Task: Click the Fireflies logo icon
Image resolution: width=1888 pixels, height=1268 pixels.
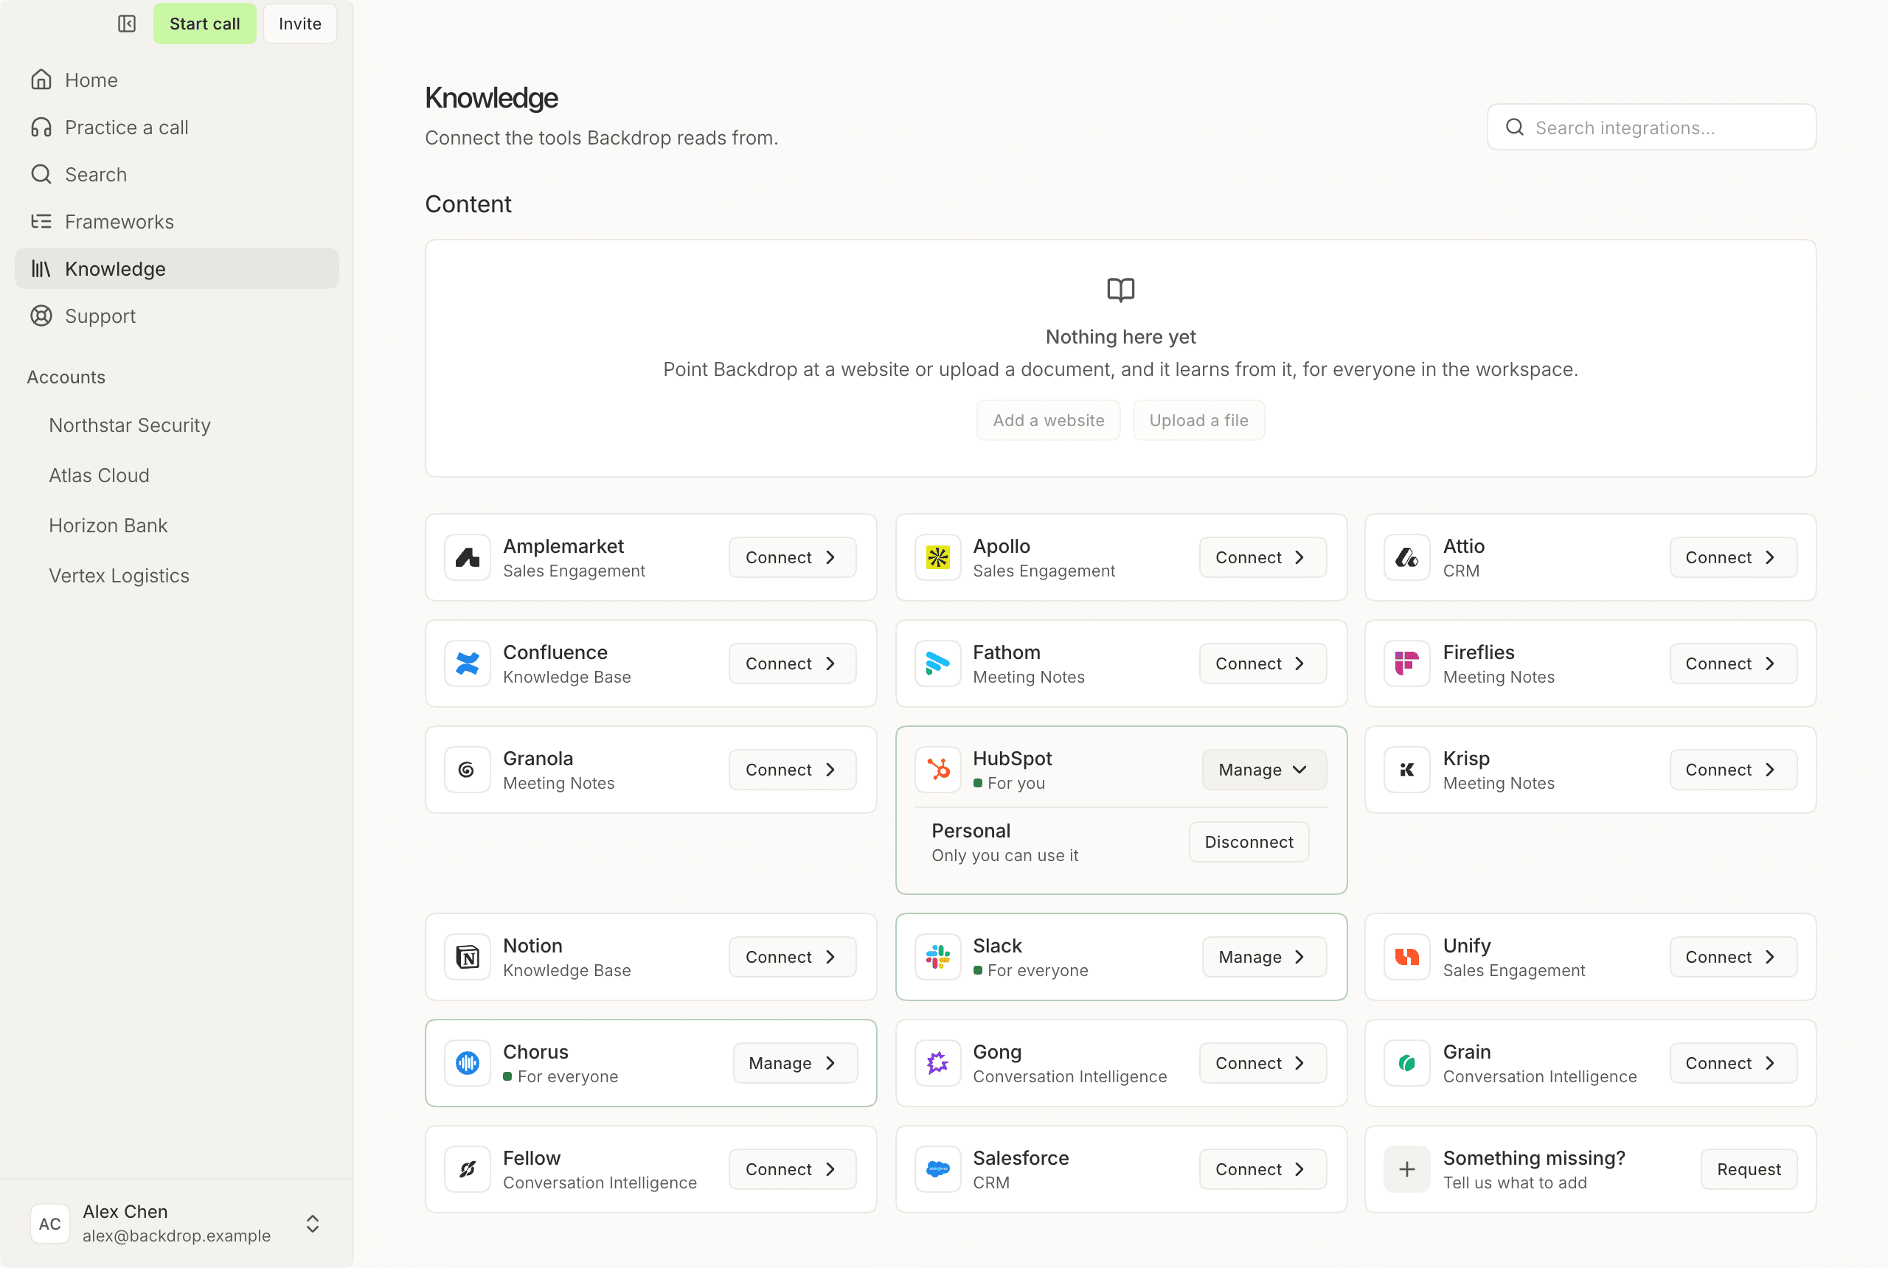Action: pos(1406,663)
